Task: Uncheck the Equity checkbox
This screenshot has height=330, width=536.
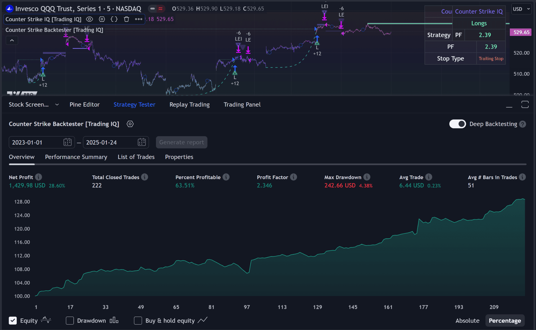Action: click(13, 321)
